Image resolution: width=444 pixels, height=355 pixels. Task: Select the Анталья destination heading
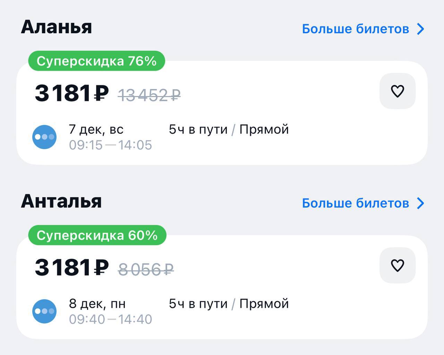coord(61,201)
